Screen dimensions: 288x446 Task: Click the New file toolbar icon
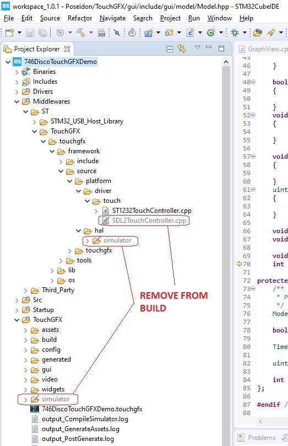(9, 33)
